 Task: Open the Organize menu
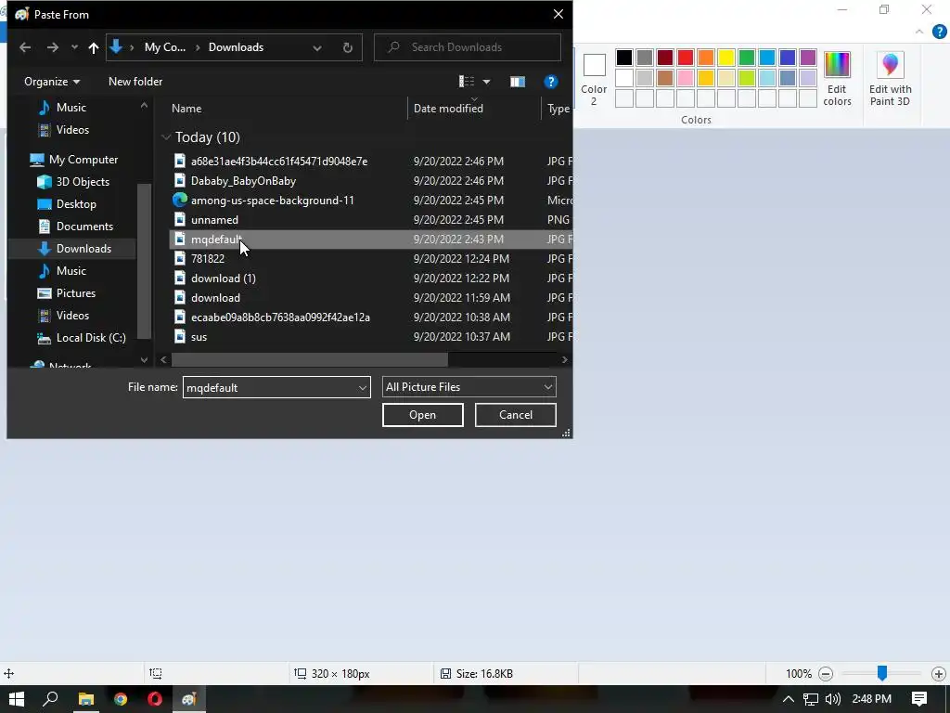click(x=52, y=82)
